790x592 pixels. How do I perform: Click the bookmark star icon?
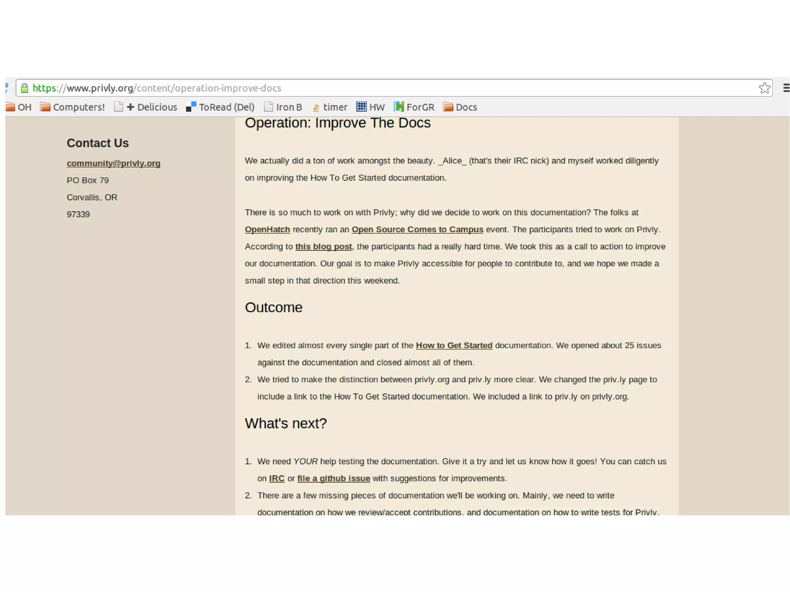[x=764, y=88]
